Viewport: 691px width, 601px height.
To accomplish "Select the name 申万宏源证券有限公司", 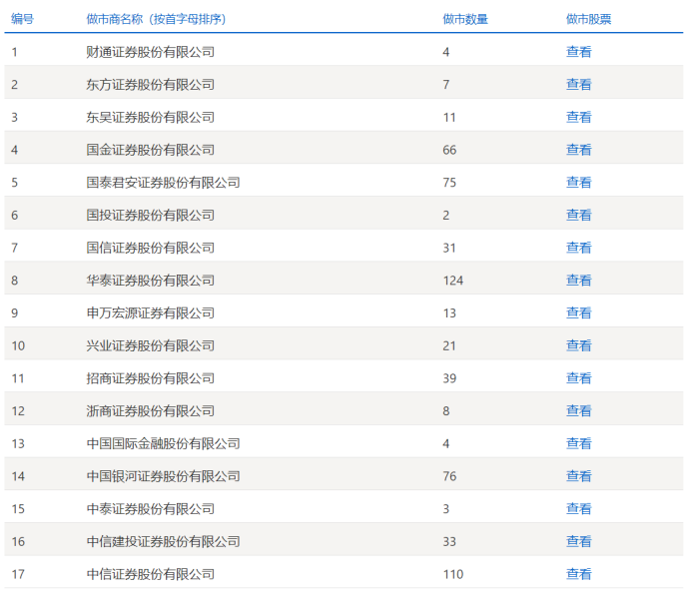I will (150, 312).
